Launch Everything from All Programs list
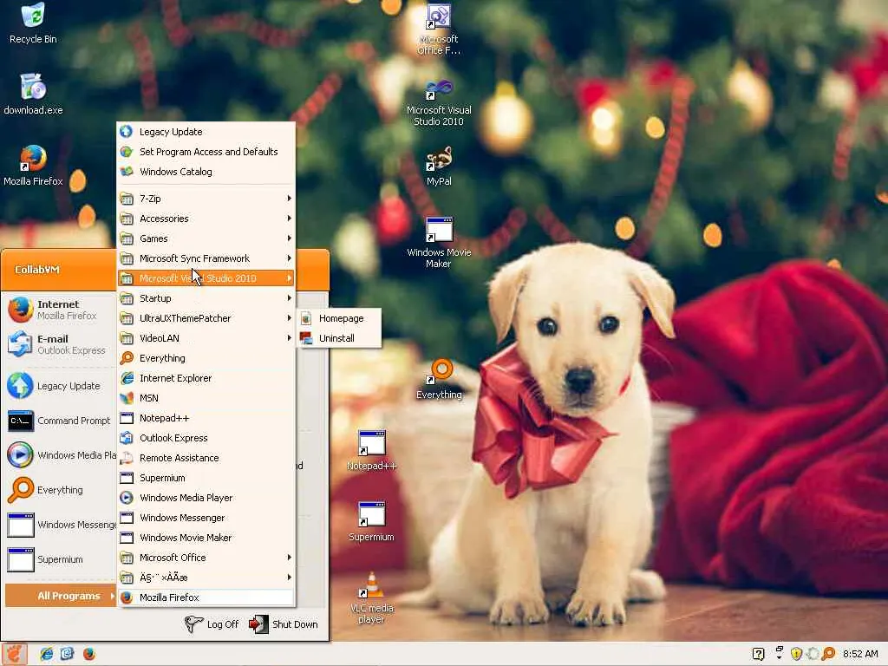Screen dimensions: 888x666 (x=206, y=358)
